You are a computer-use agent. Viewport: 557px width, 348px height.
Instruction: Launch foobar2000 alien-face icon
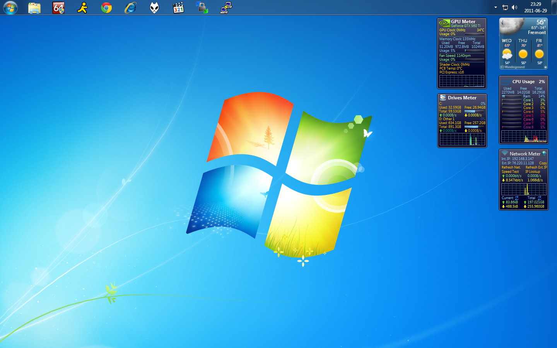[154, 8]
